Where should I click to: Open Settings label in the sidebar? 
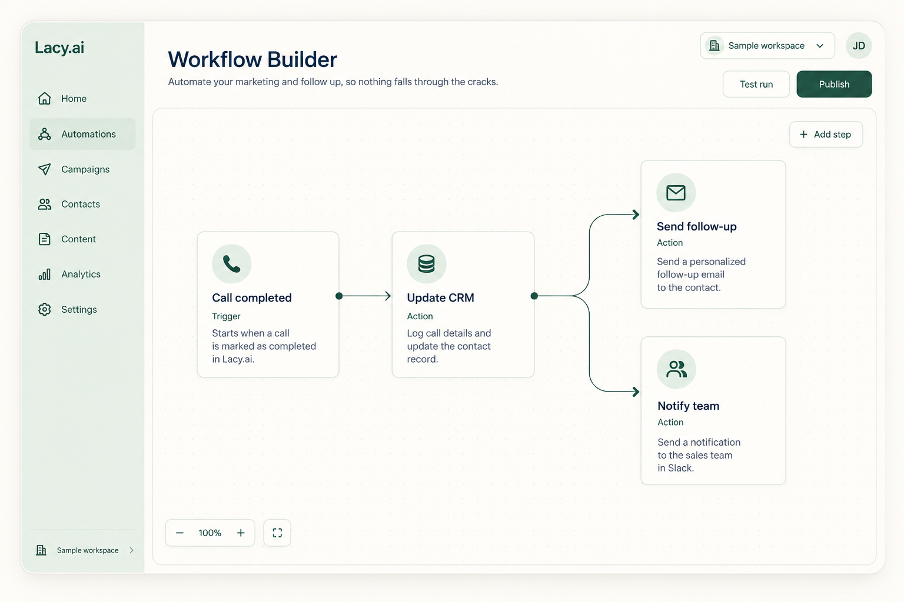point(79,309)
